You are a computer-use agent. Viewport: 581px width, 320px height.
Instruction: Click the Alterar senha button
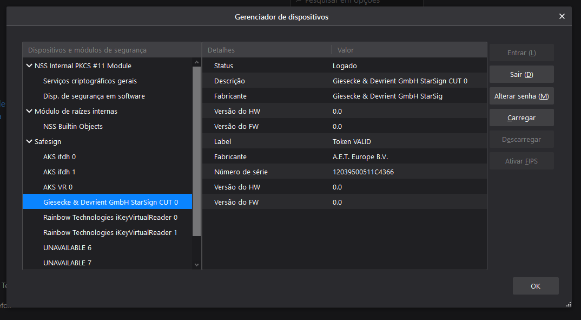pos(521,96)
